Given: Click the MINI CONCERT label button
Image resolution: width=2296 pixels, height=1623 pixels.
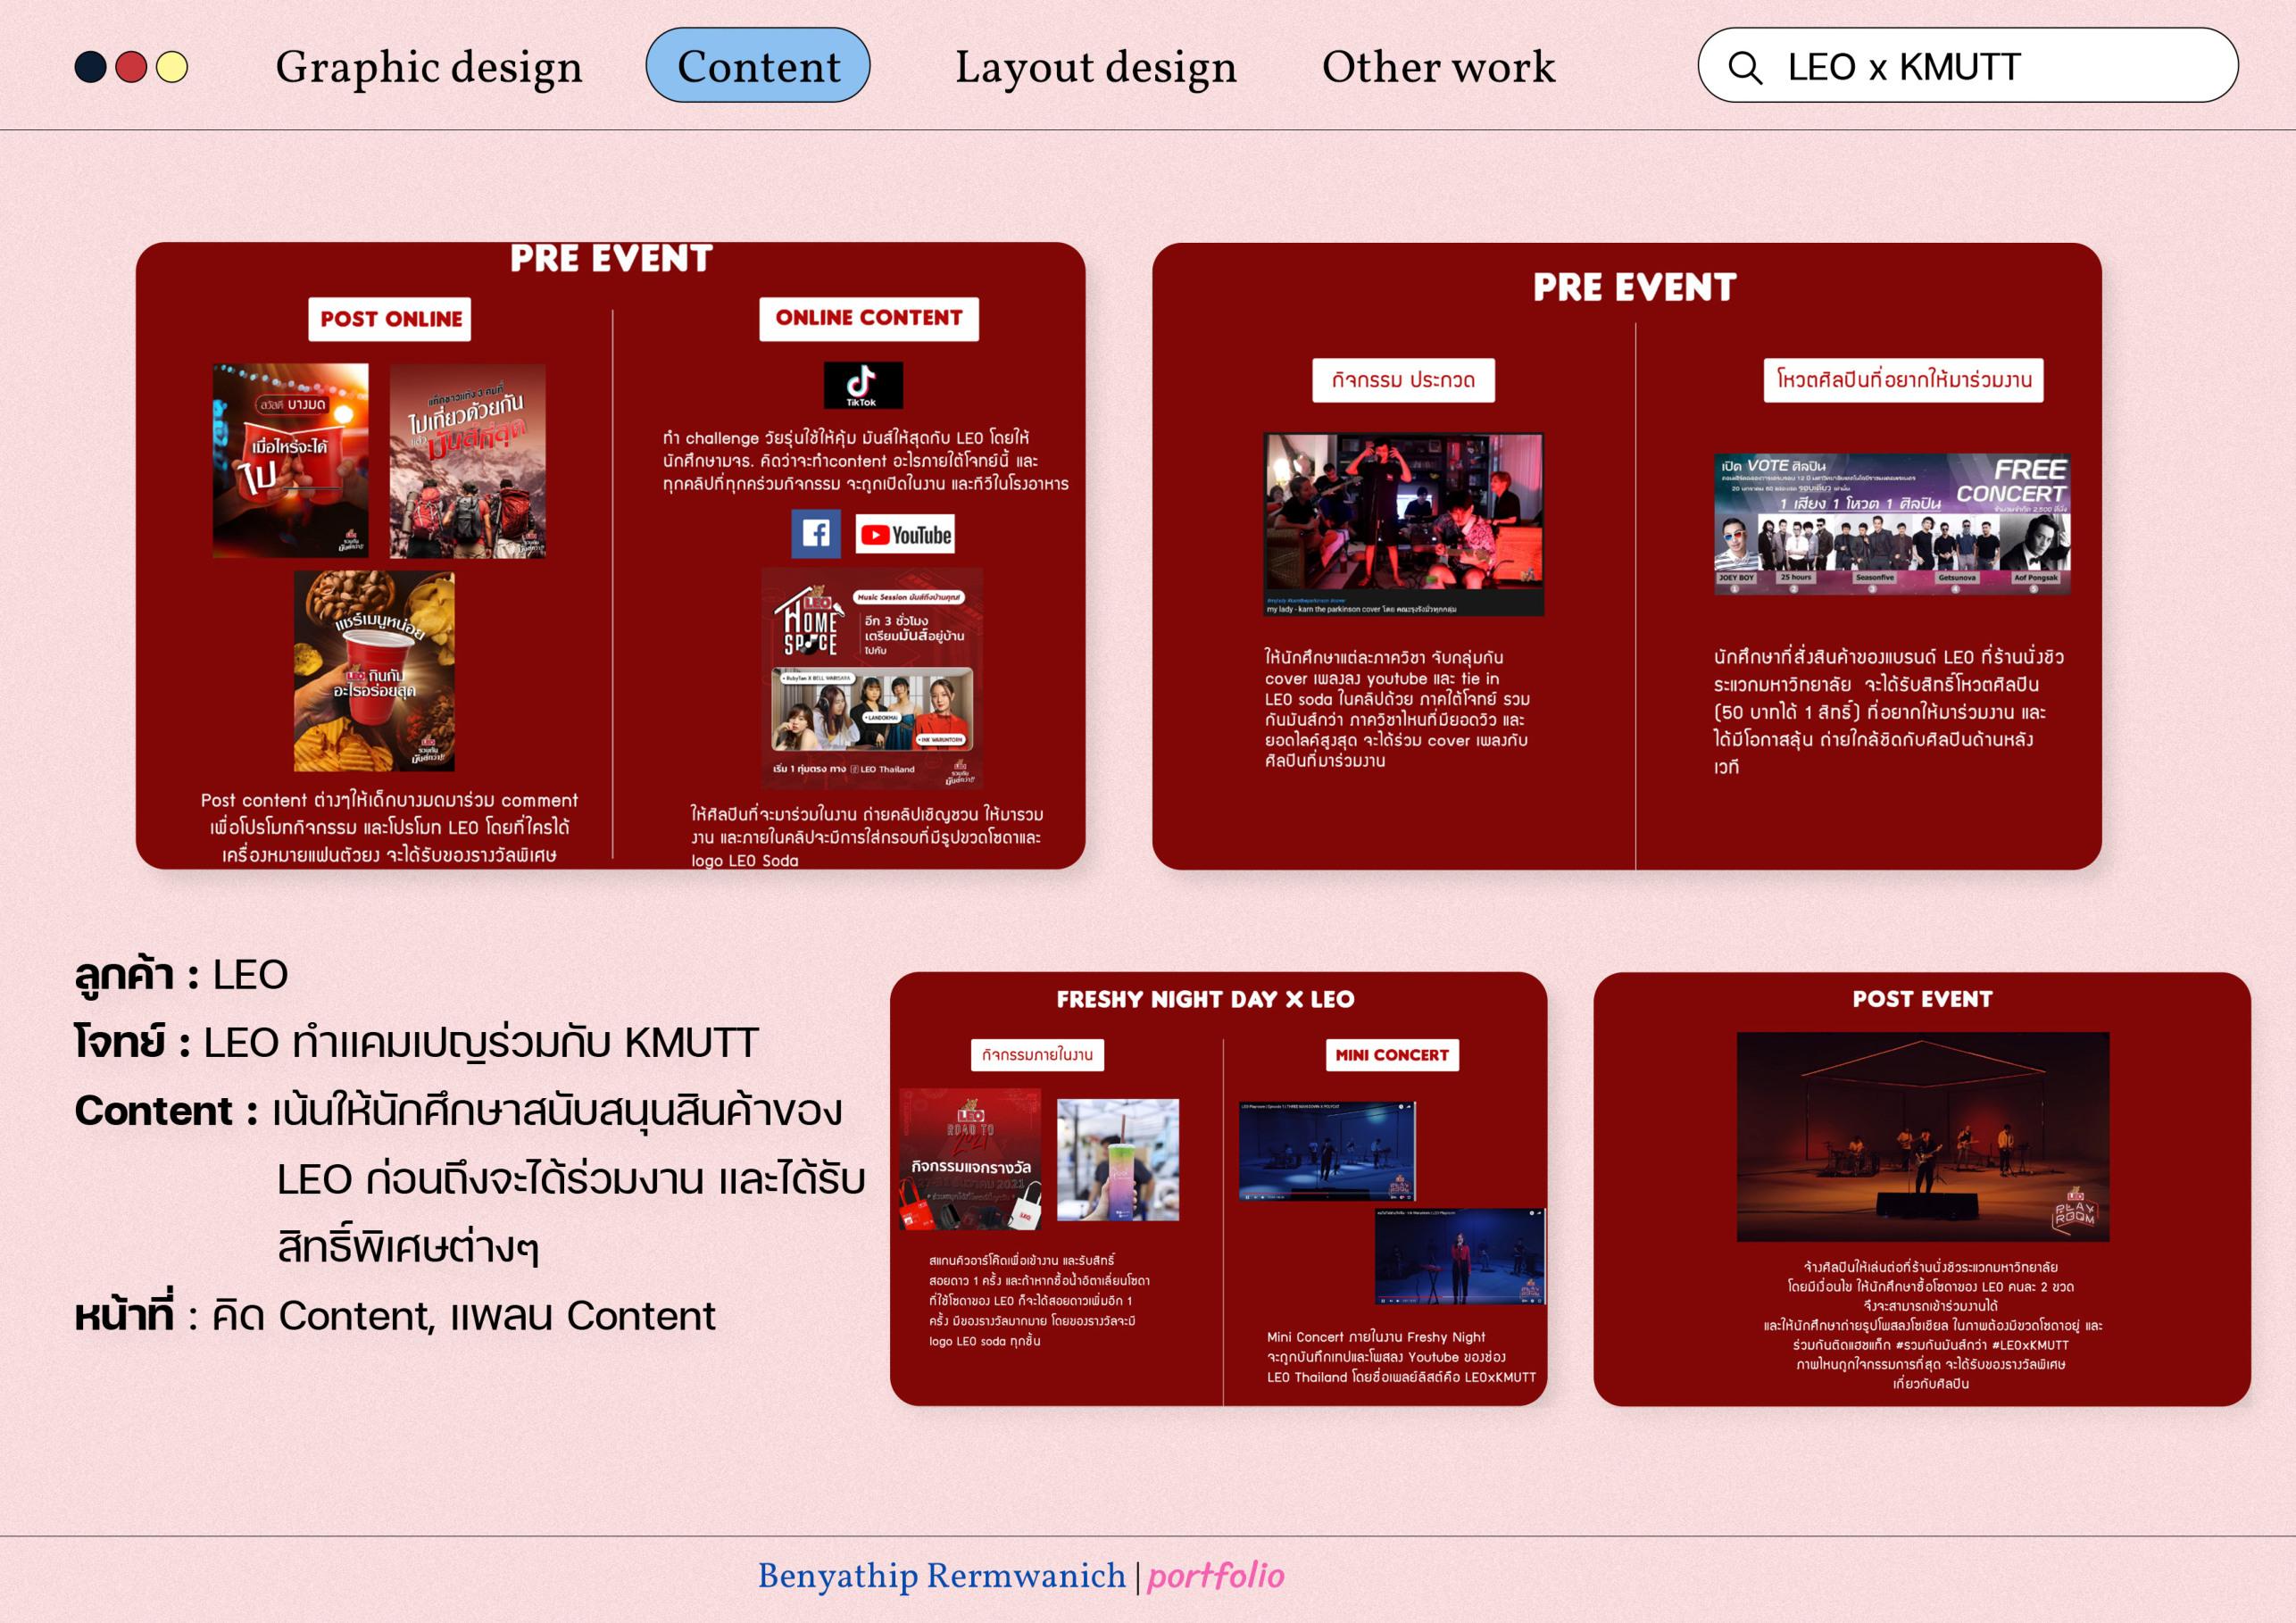Looking at the screenshot, I should (x=1391, y=1055).
